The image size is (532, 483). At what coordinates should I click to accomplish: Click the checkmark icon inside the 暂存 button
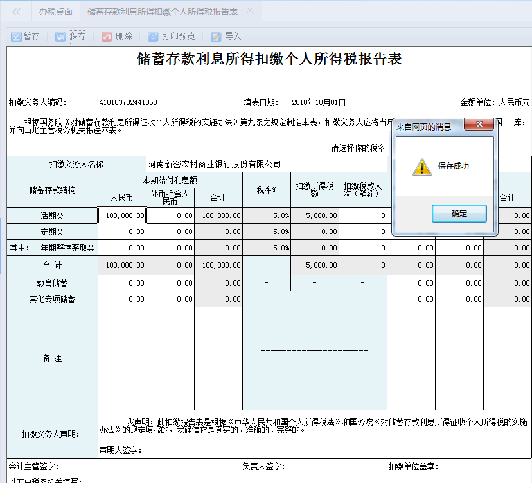pos(15,36)
